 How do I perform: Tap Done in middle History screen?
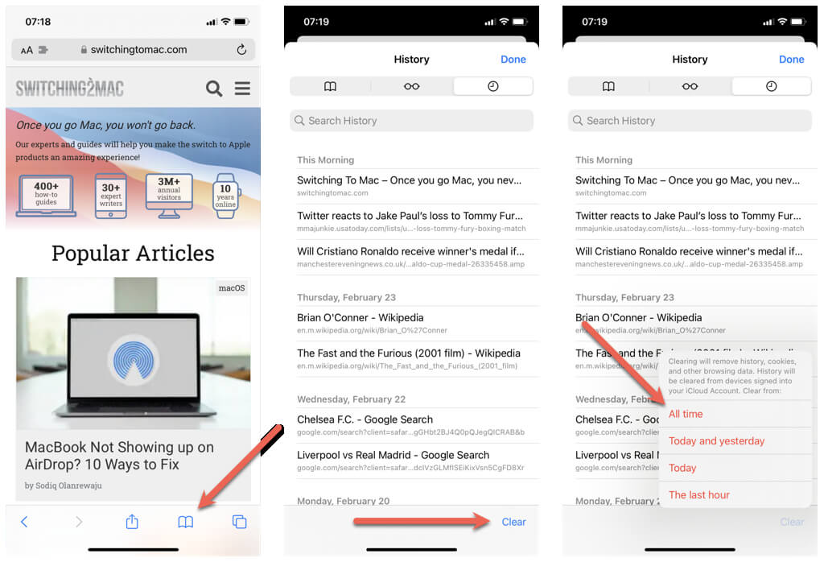click(x=513, y=60)
